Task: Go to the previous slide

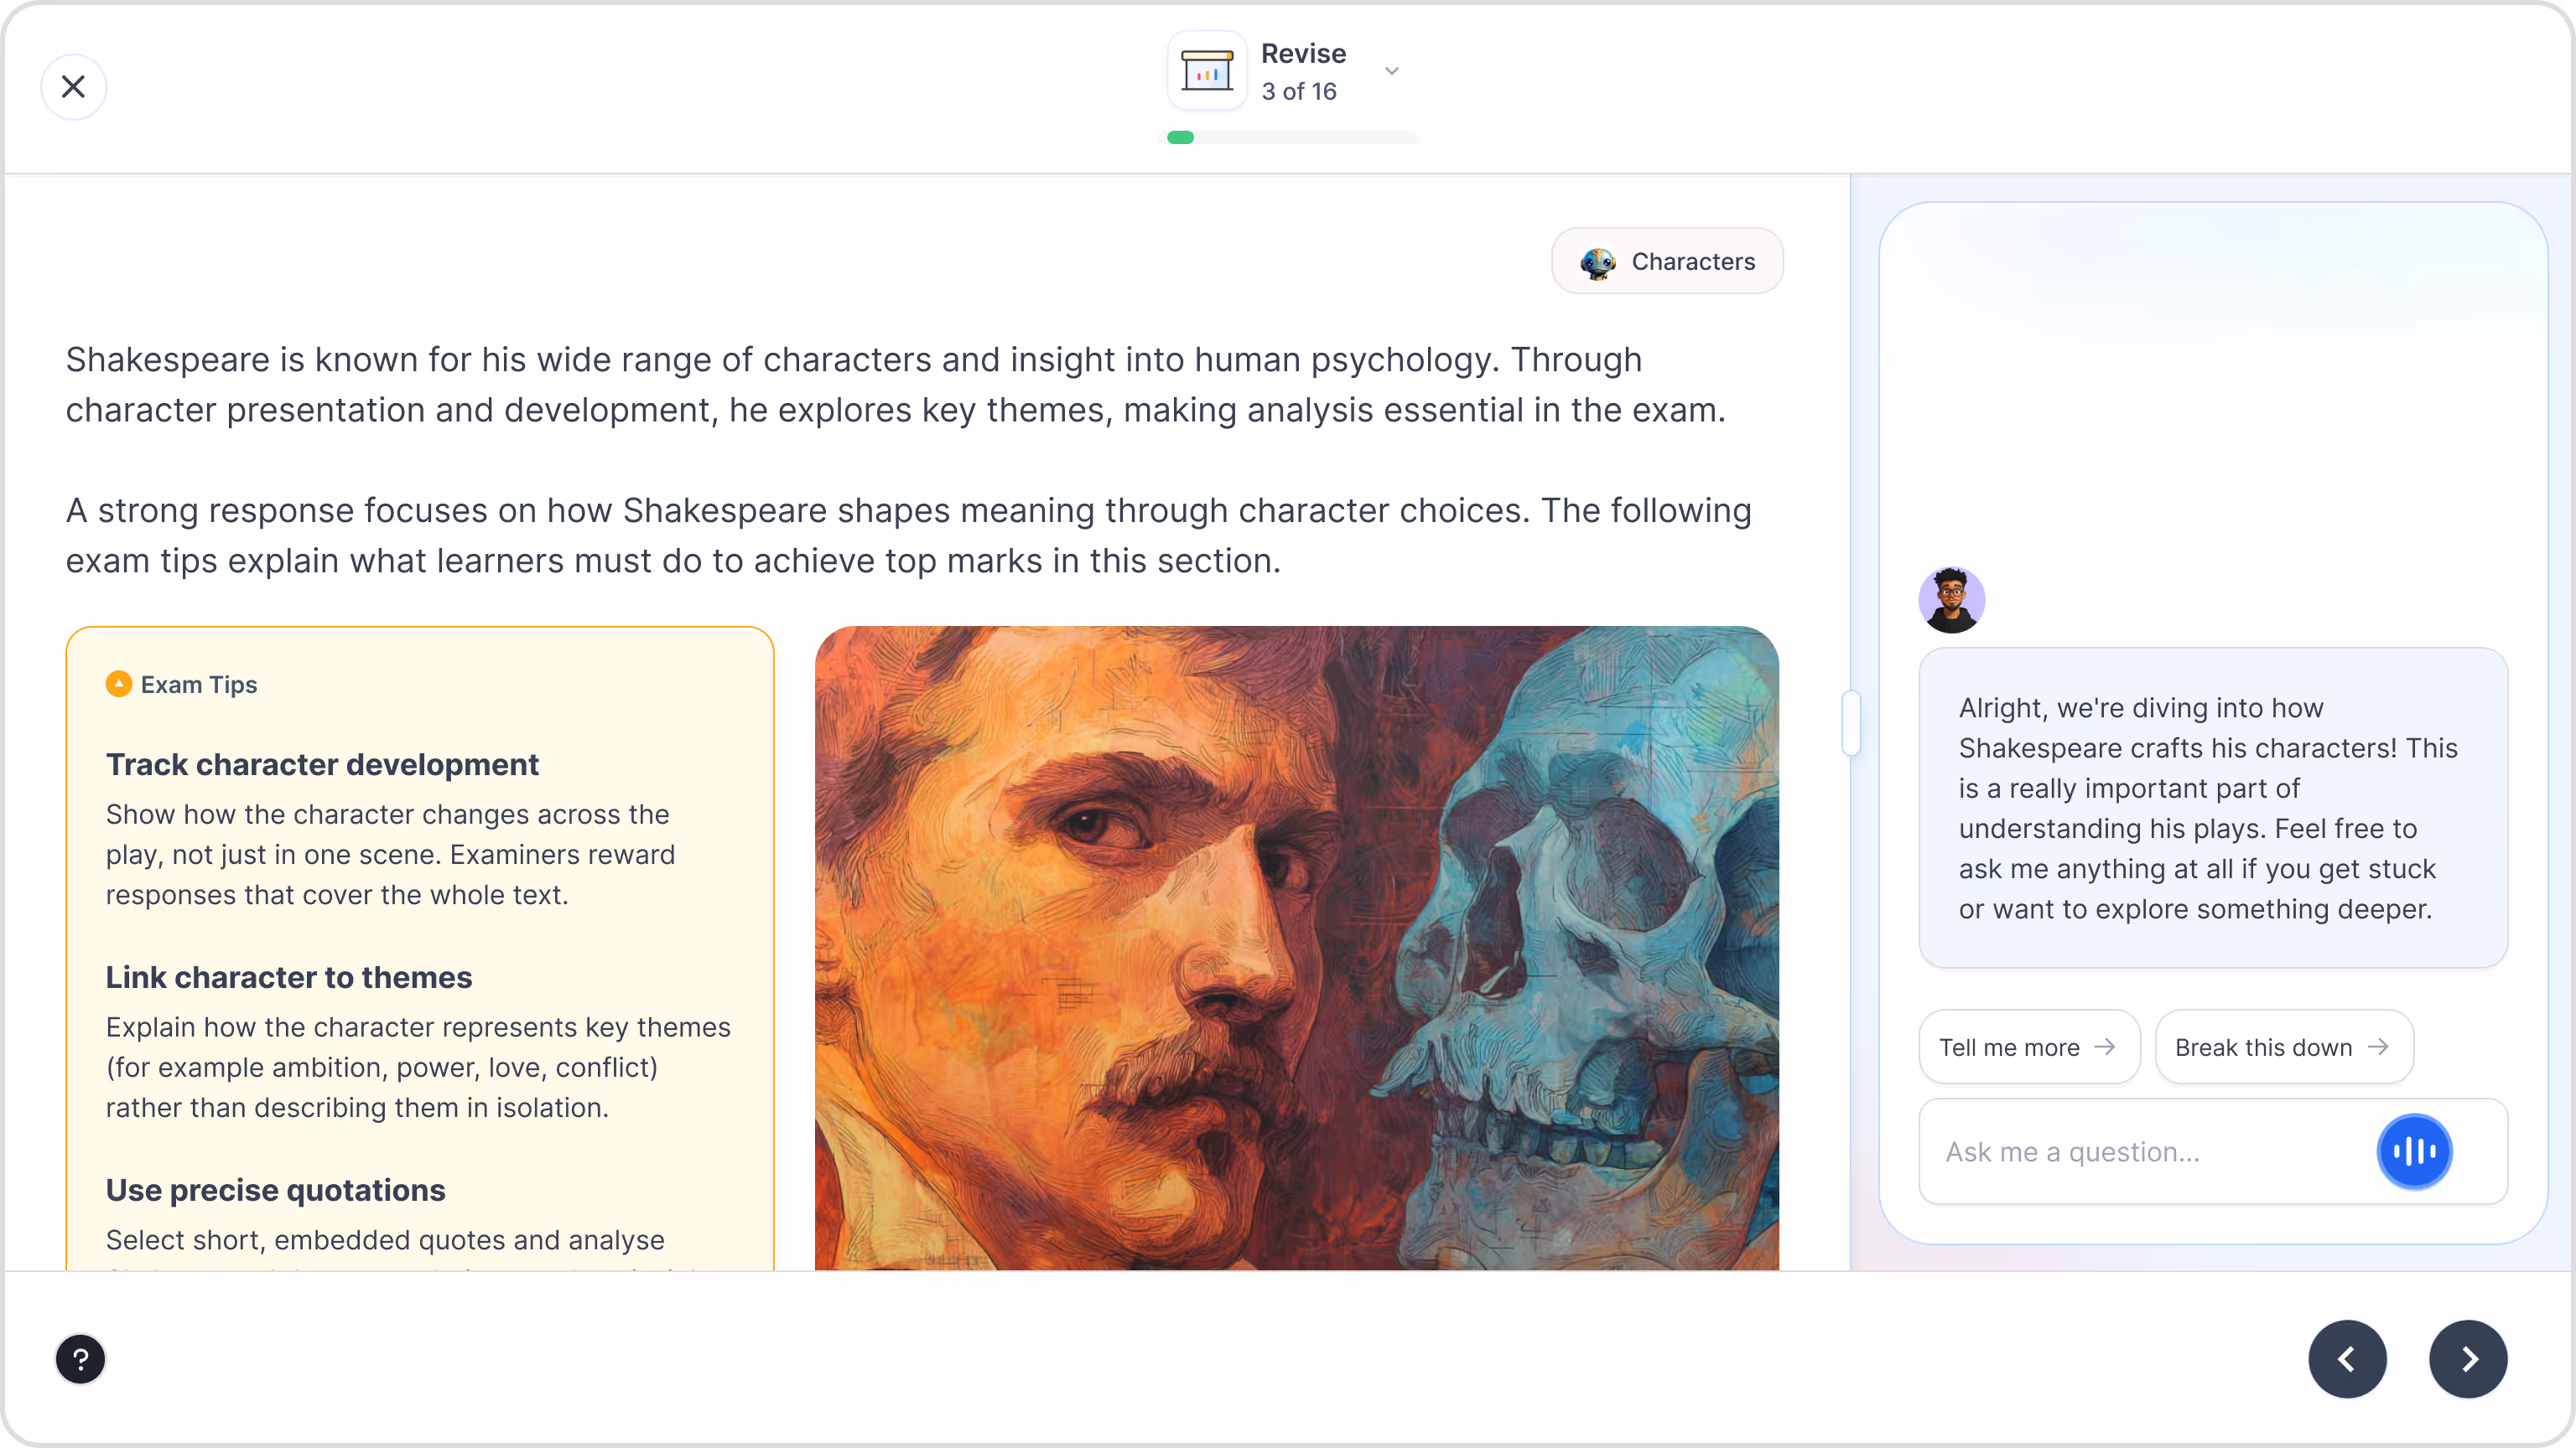Action: [x=2347, y=1359]
